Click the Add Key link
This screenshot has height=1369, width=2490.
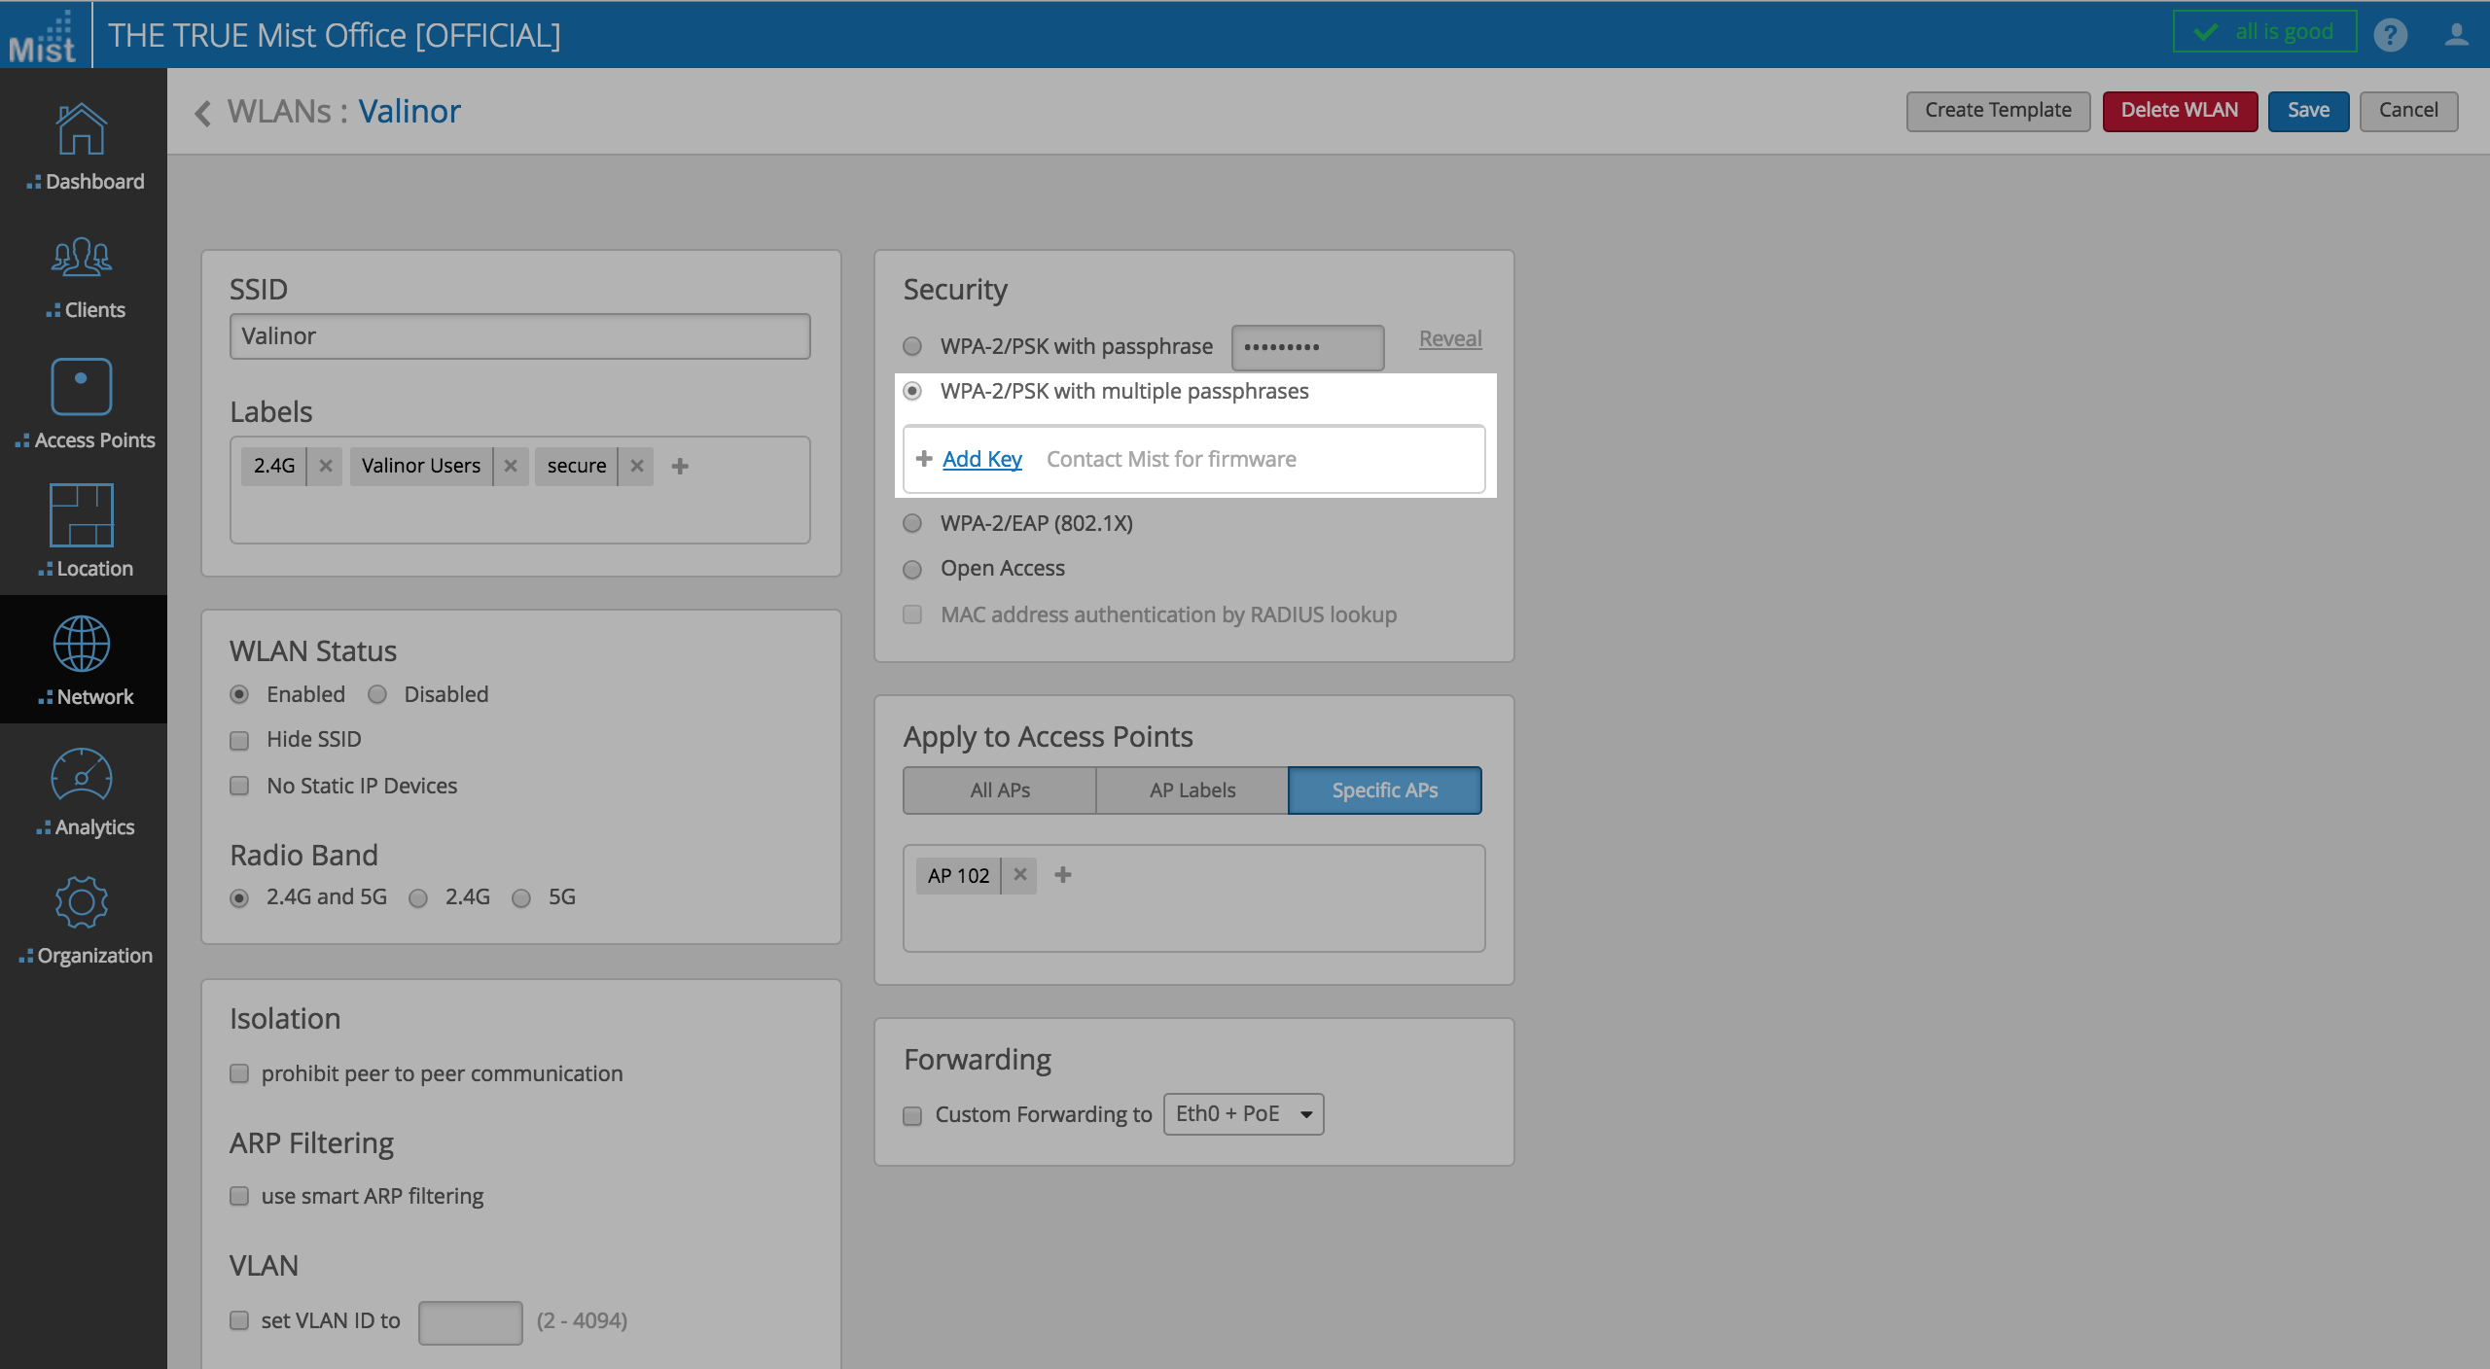click(x=981, y=459)
